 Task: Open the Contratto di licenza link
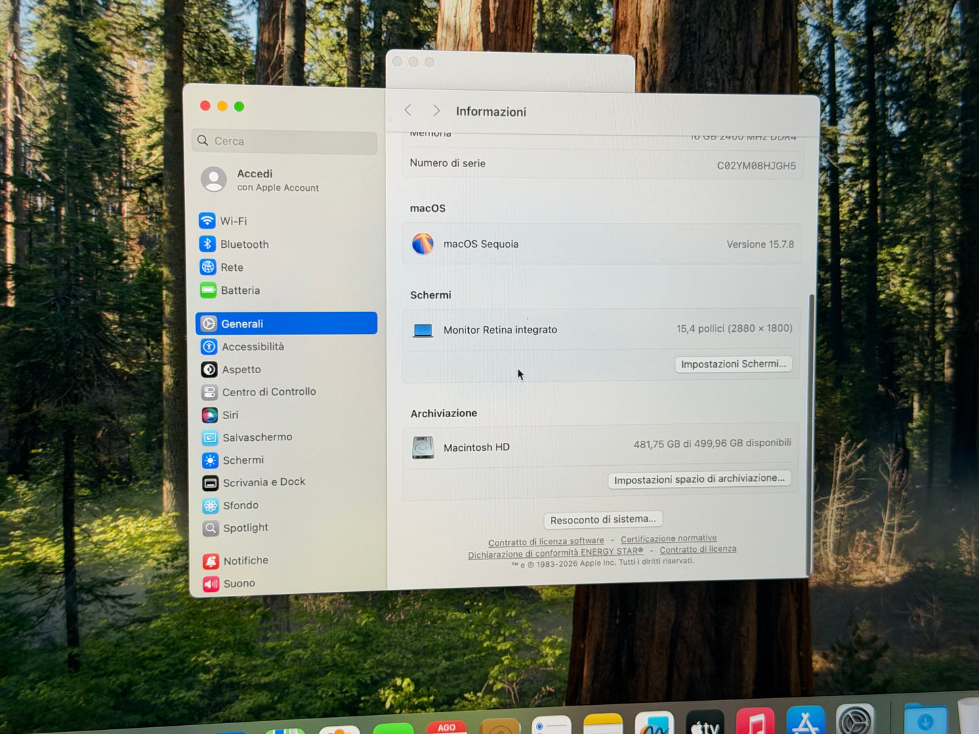[x=698, y=549]
